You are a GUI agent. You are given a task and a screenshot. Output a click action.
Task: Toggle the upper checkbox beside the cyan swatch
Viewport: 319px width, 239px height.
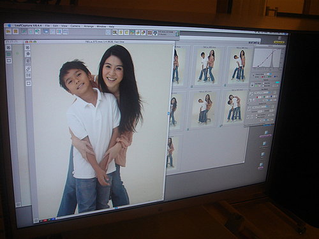point(263,83)
